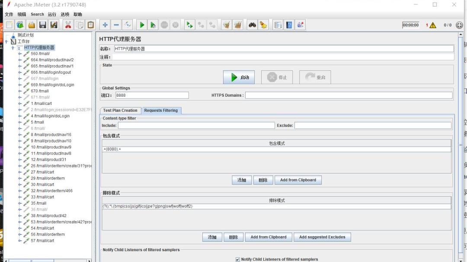
Task: Toggle expander of 664 /tmall/product/nav/2
Action: (x=19, y=60)
